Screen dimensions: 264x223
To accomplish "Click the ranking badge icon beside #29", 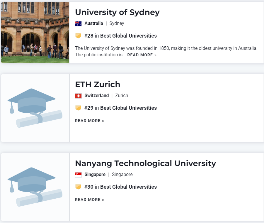I will coord(78,108).
